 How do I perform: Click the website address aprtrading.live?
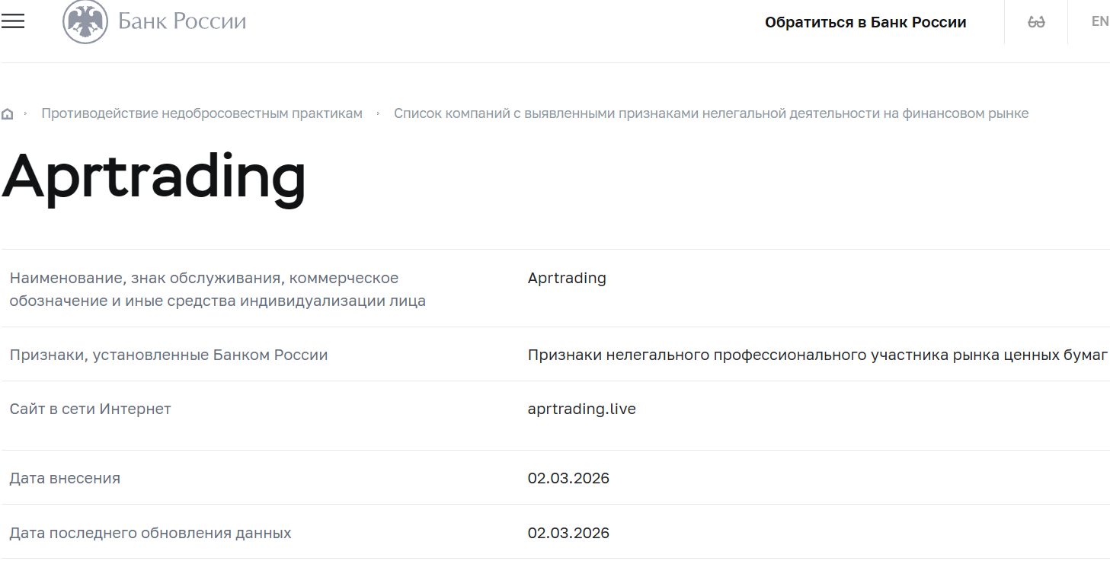click(582, 408)
